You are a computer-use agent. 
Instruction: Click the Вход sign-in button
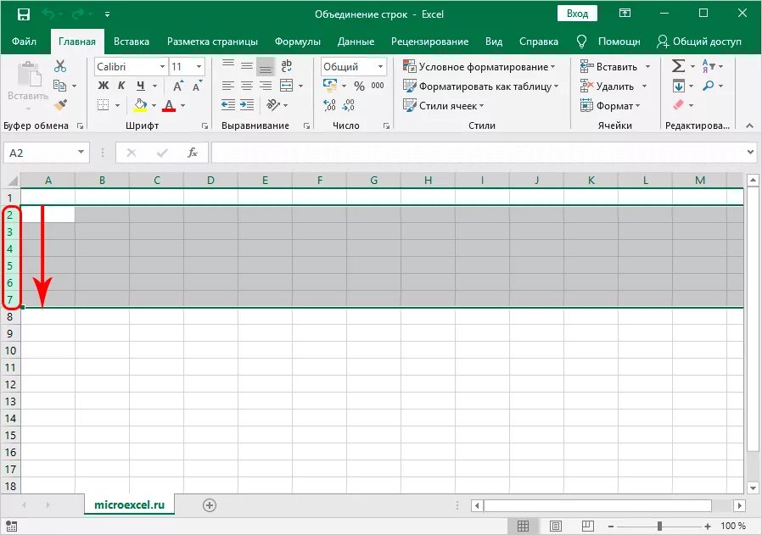coord(577,14)
